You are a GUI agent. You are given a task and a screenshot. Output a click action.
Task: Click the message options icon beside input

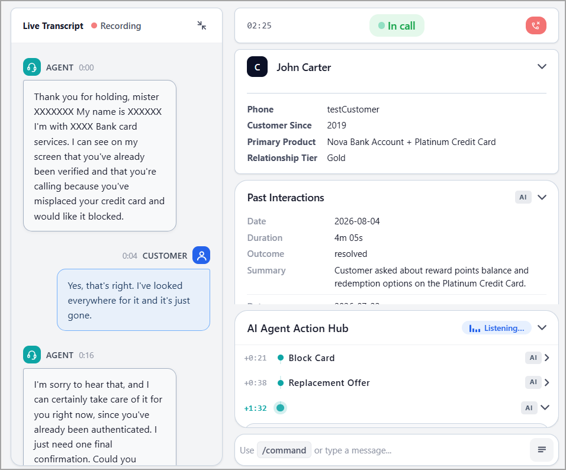point(542,450)
